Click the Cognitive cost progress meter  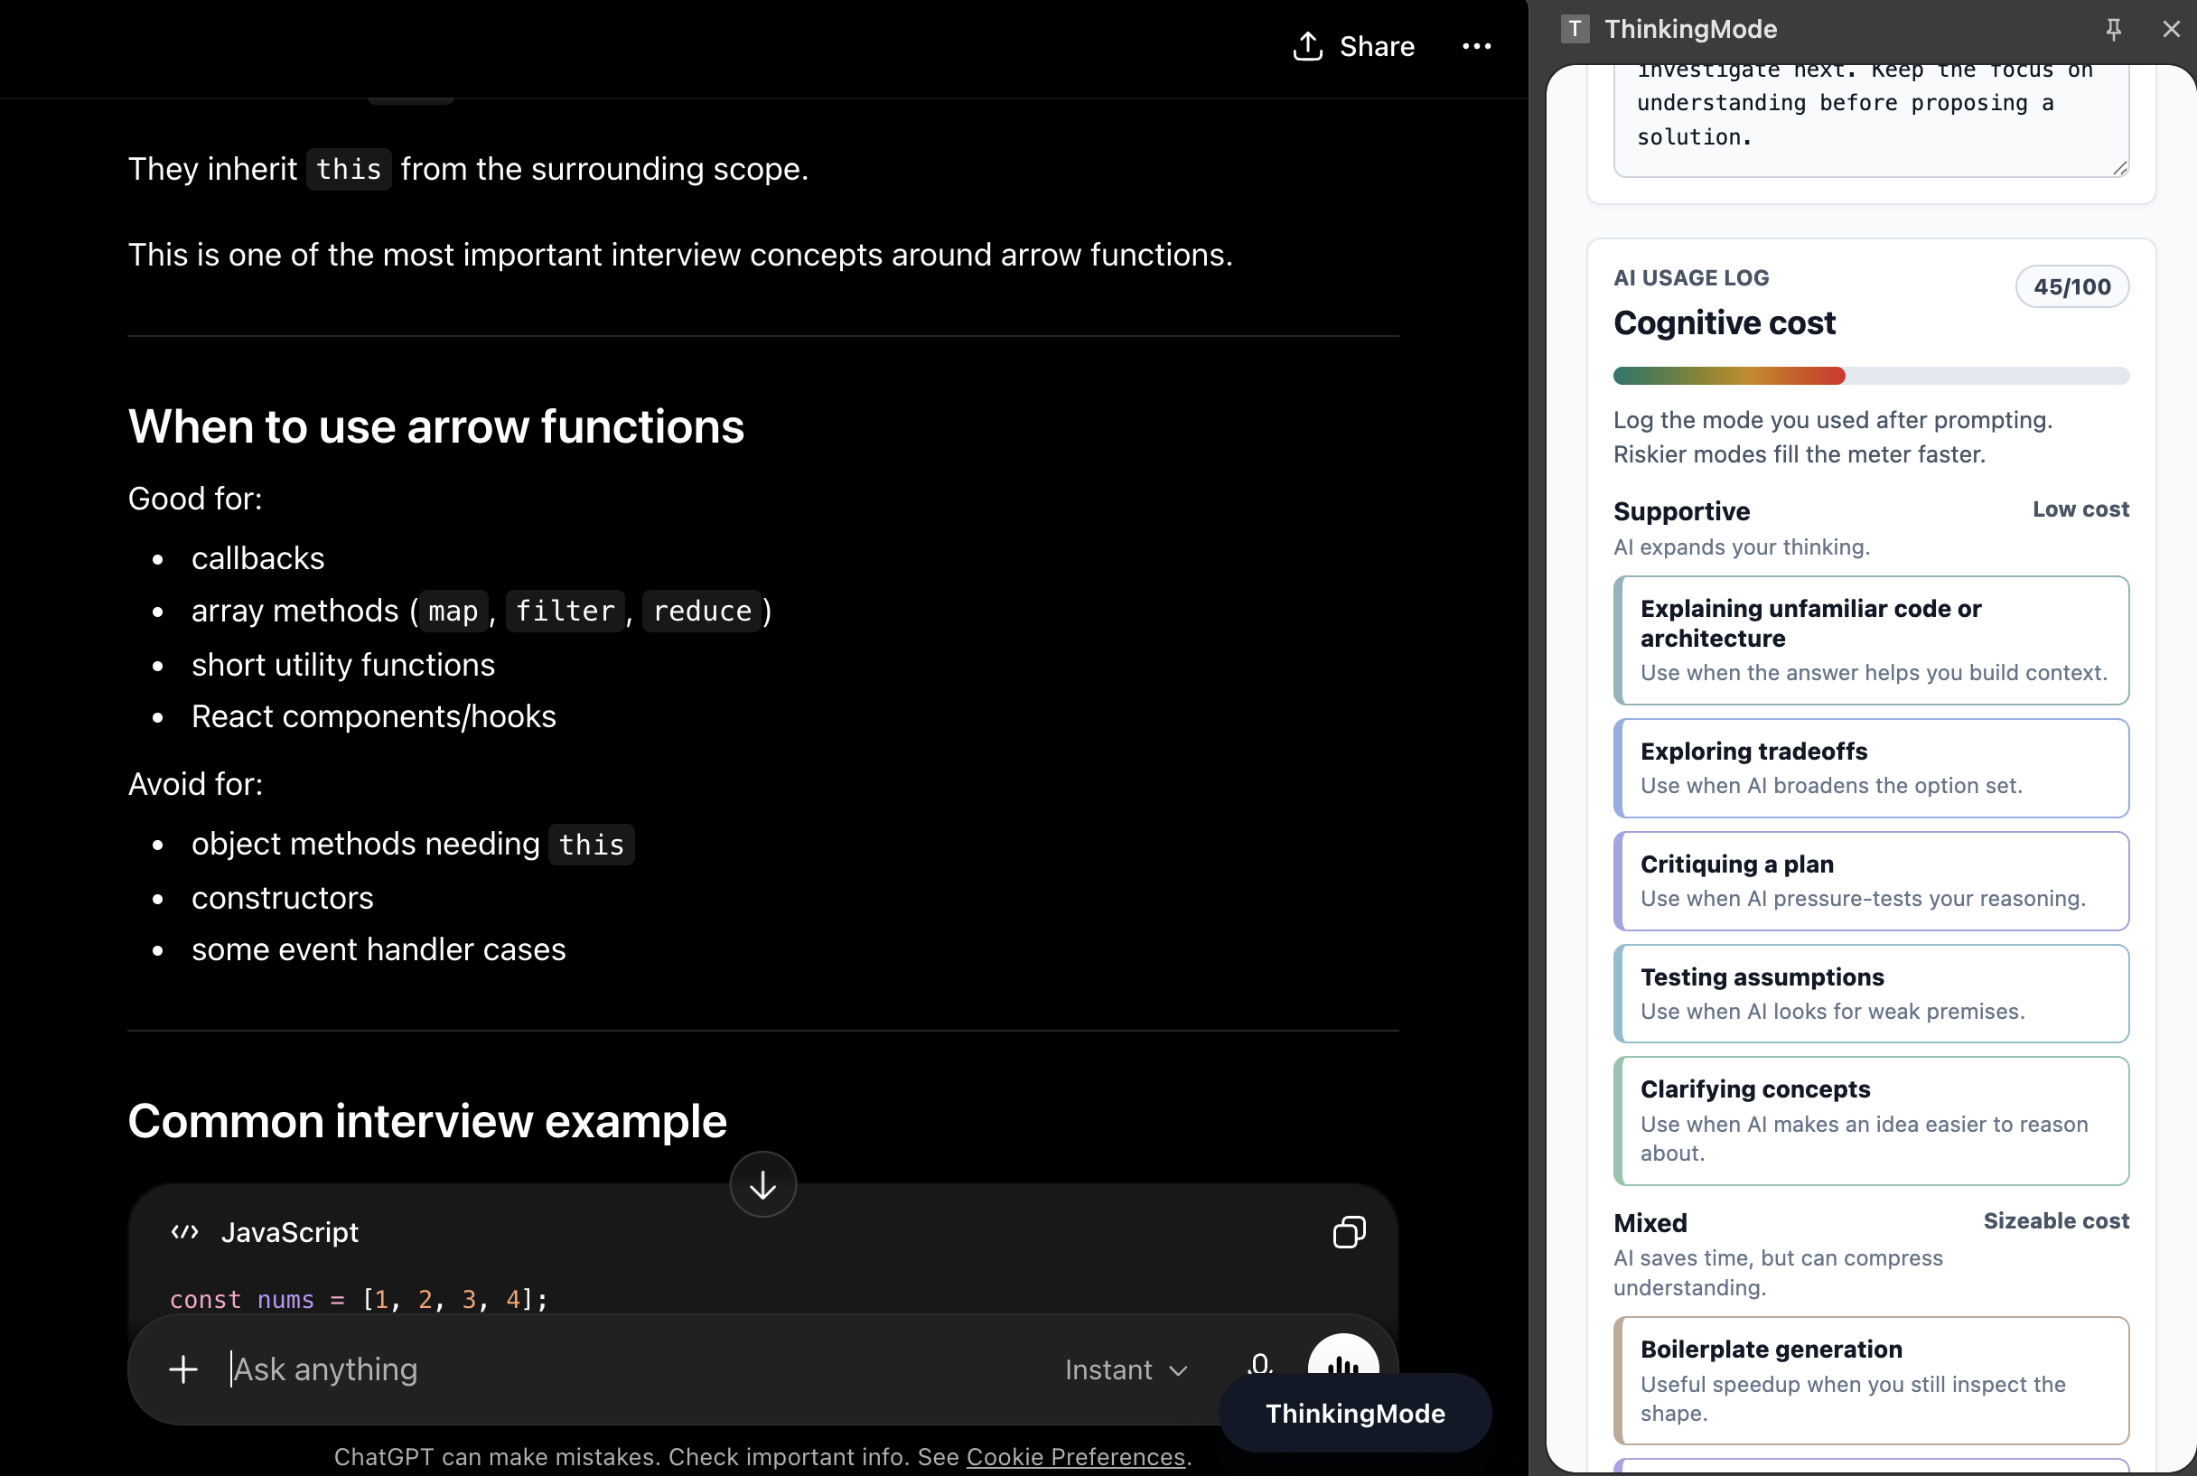[x=1870, y=376]
